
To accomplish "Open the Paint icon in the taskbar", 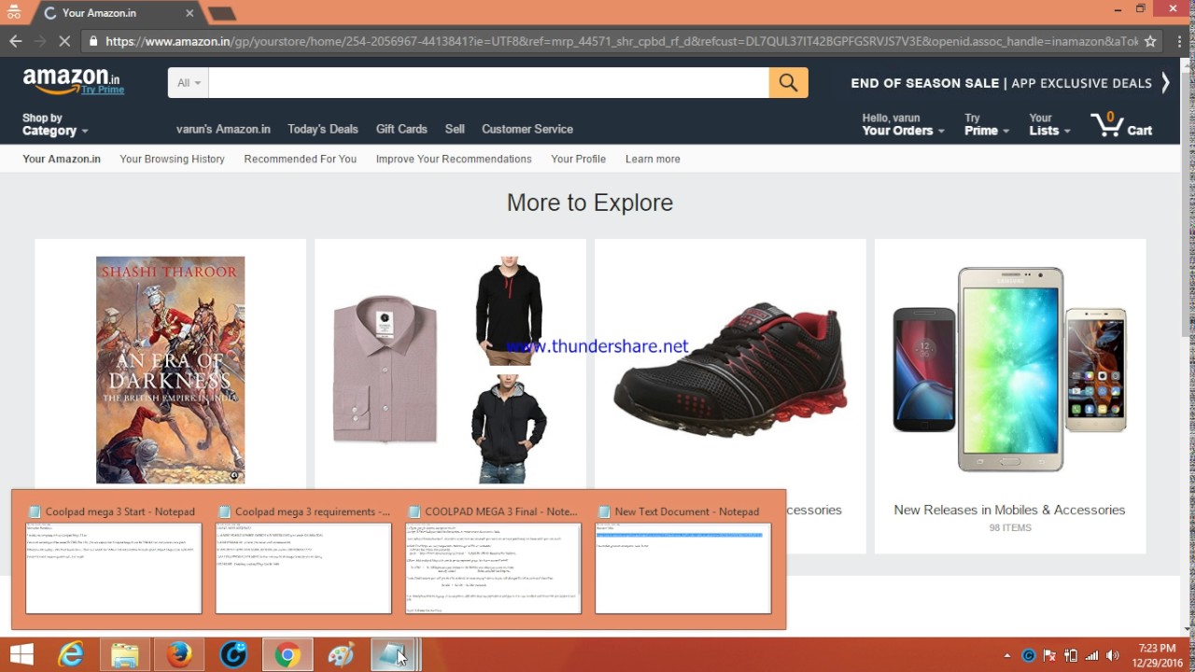I will (x=342, y=655).
